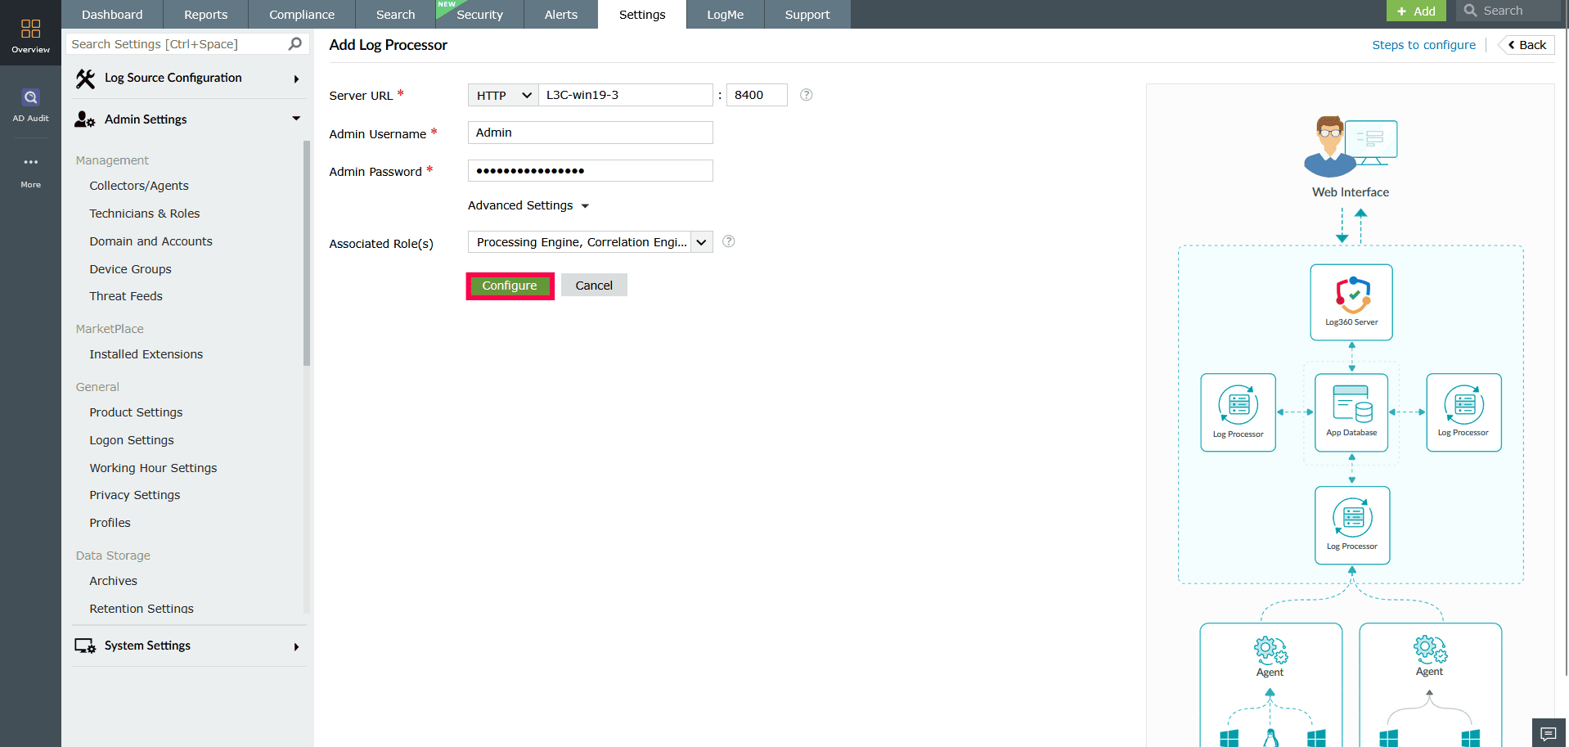Click the help icon beside Associated Role(s)
This screenshot has width=1569, height=747.
pyautogui.click(x=729, y=241)
